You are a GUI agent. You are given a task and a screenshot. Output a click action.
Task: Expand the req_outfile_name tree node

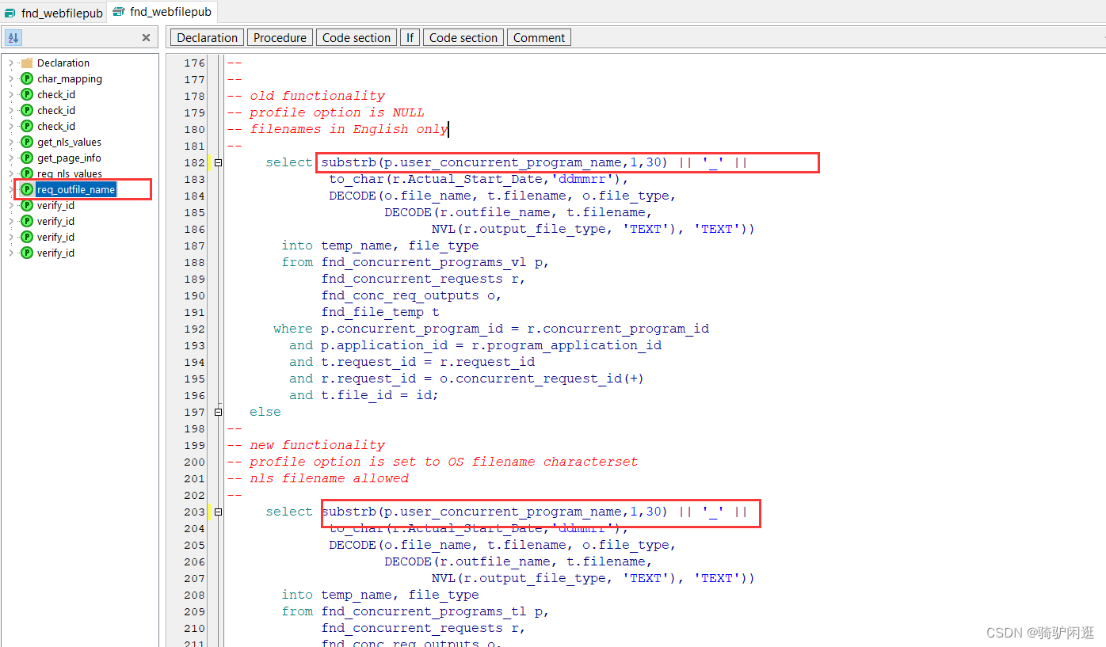tap(10, 189)
